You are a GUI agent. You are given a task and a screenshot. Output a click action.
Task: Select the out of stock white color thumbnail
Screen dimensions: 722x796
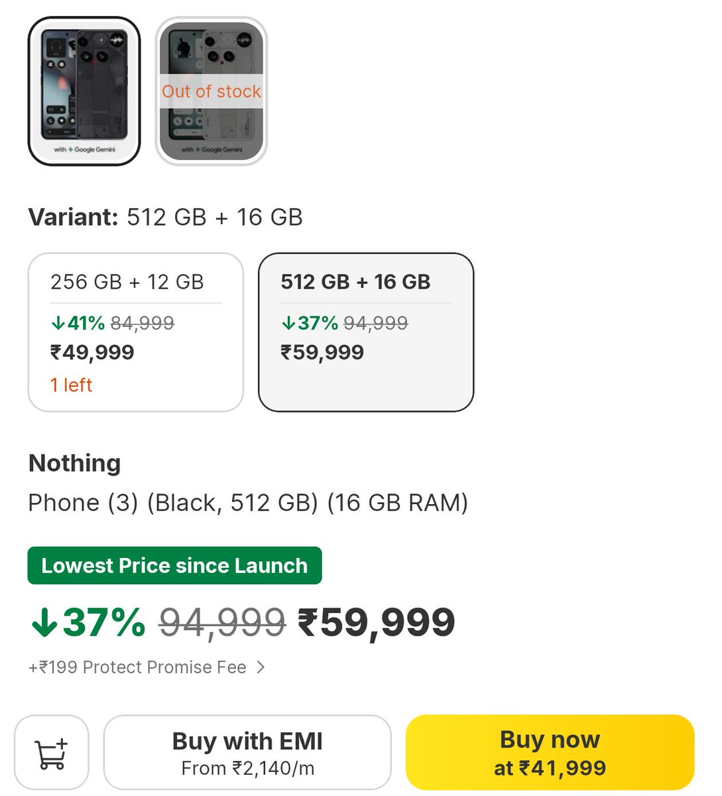point(211,91)
